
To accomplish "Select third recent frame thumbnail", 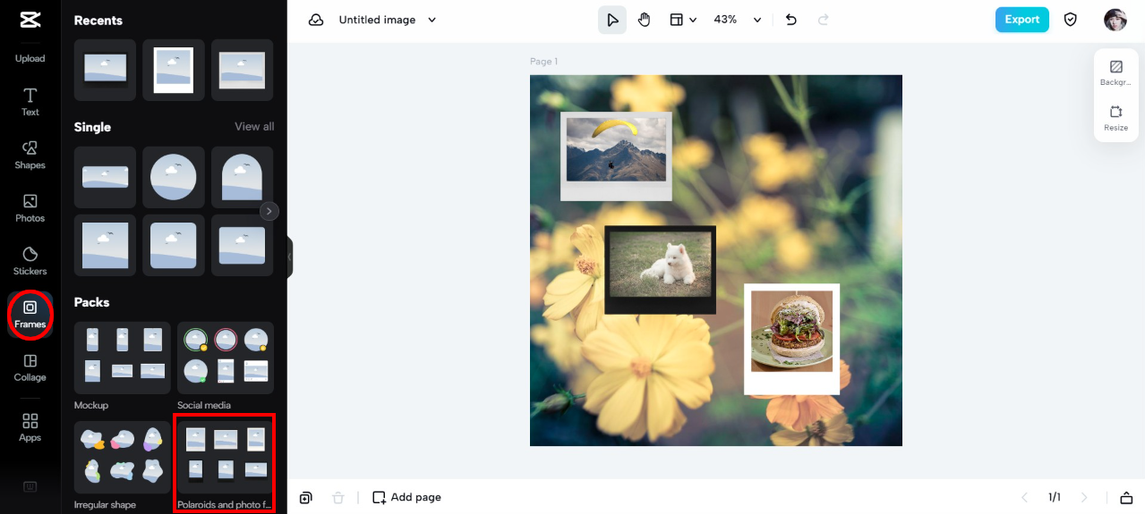I will 243,70.
